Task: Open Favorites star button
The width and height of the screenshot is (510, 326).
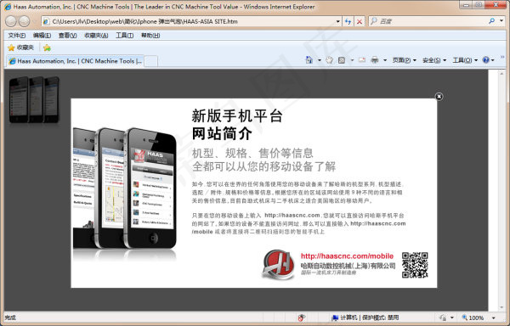Action: (11, 48)
